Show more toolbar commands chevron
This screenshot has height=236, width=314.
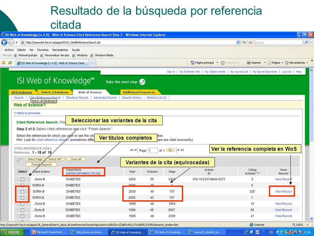click(312, 60)
